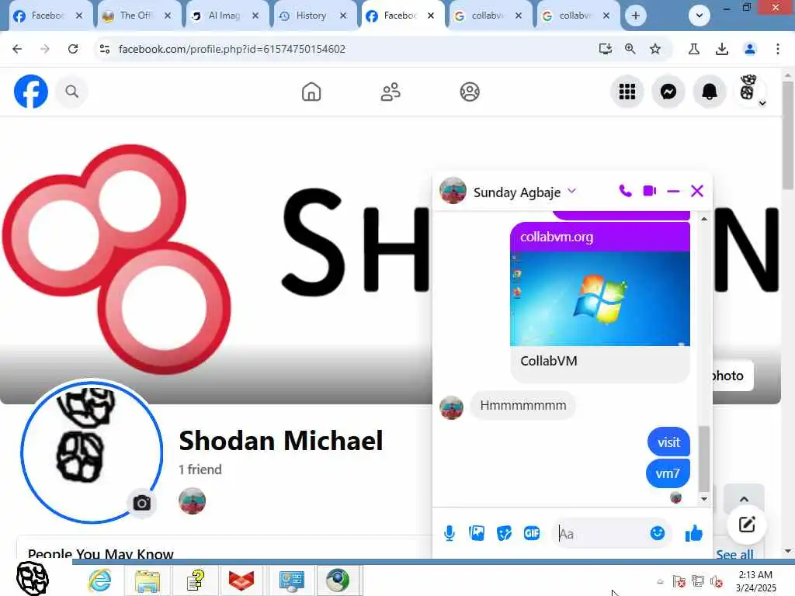This screenshot has height=596, width=795.
Task: Open new message compose icon
Action: tap(747, 524)
